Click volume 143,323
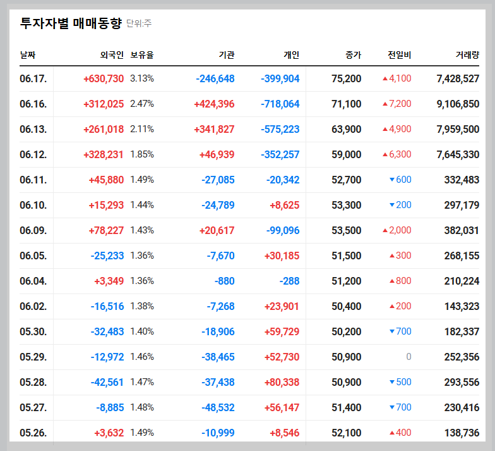The image size is (495, 451). tap(462, 306)
